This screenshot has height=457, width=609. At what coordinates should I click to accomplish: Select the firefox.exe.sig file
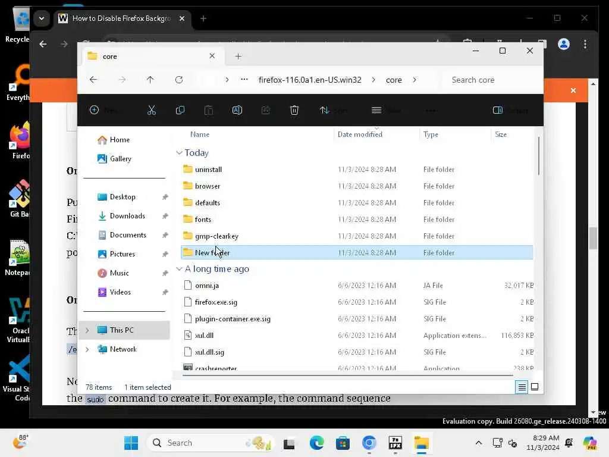(357, 302)
